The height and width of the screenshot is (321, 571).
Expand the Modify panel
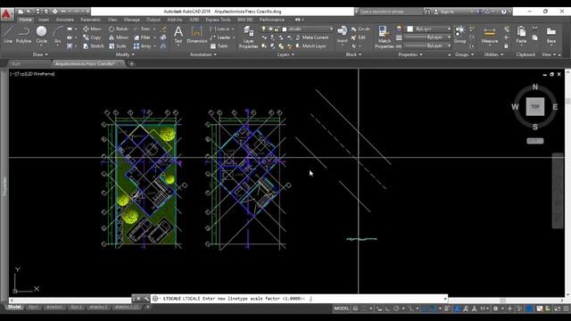[x=125, y=54]
